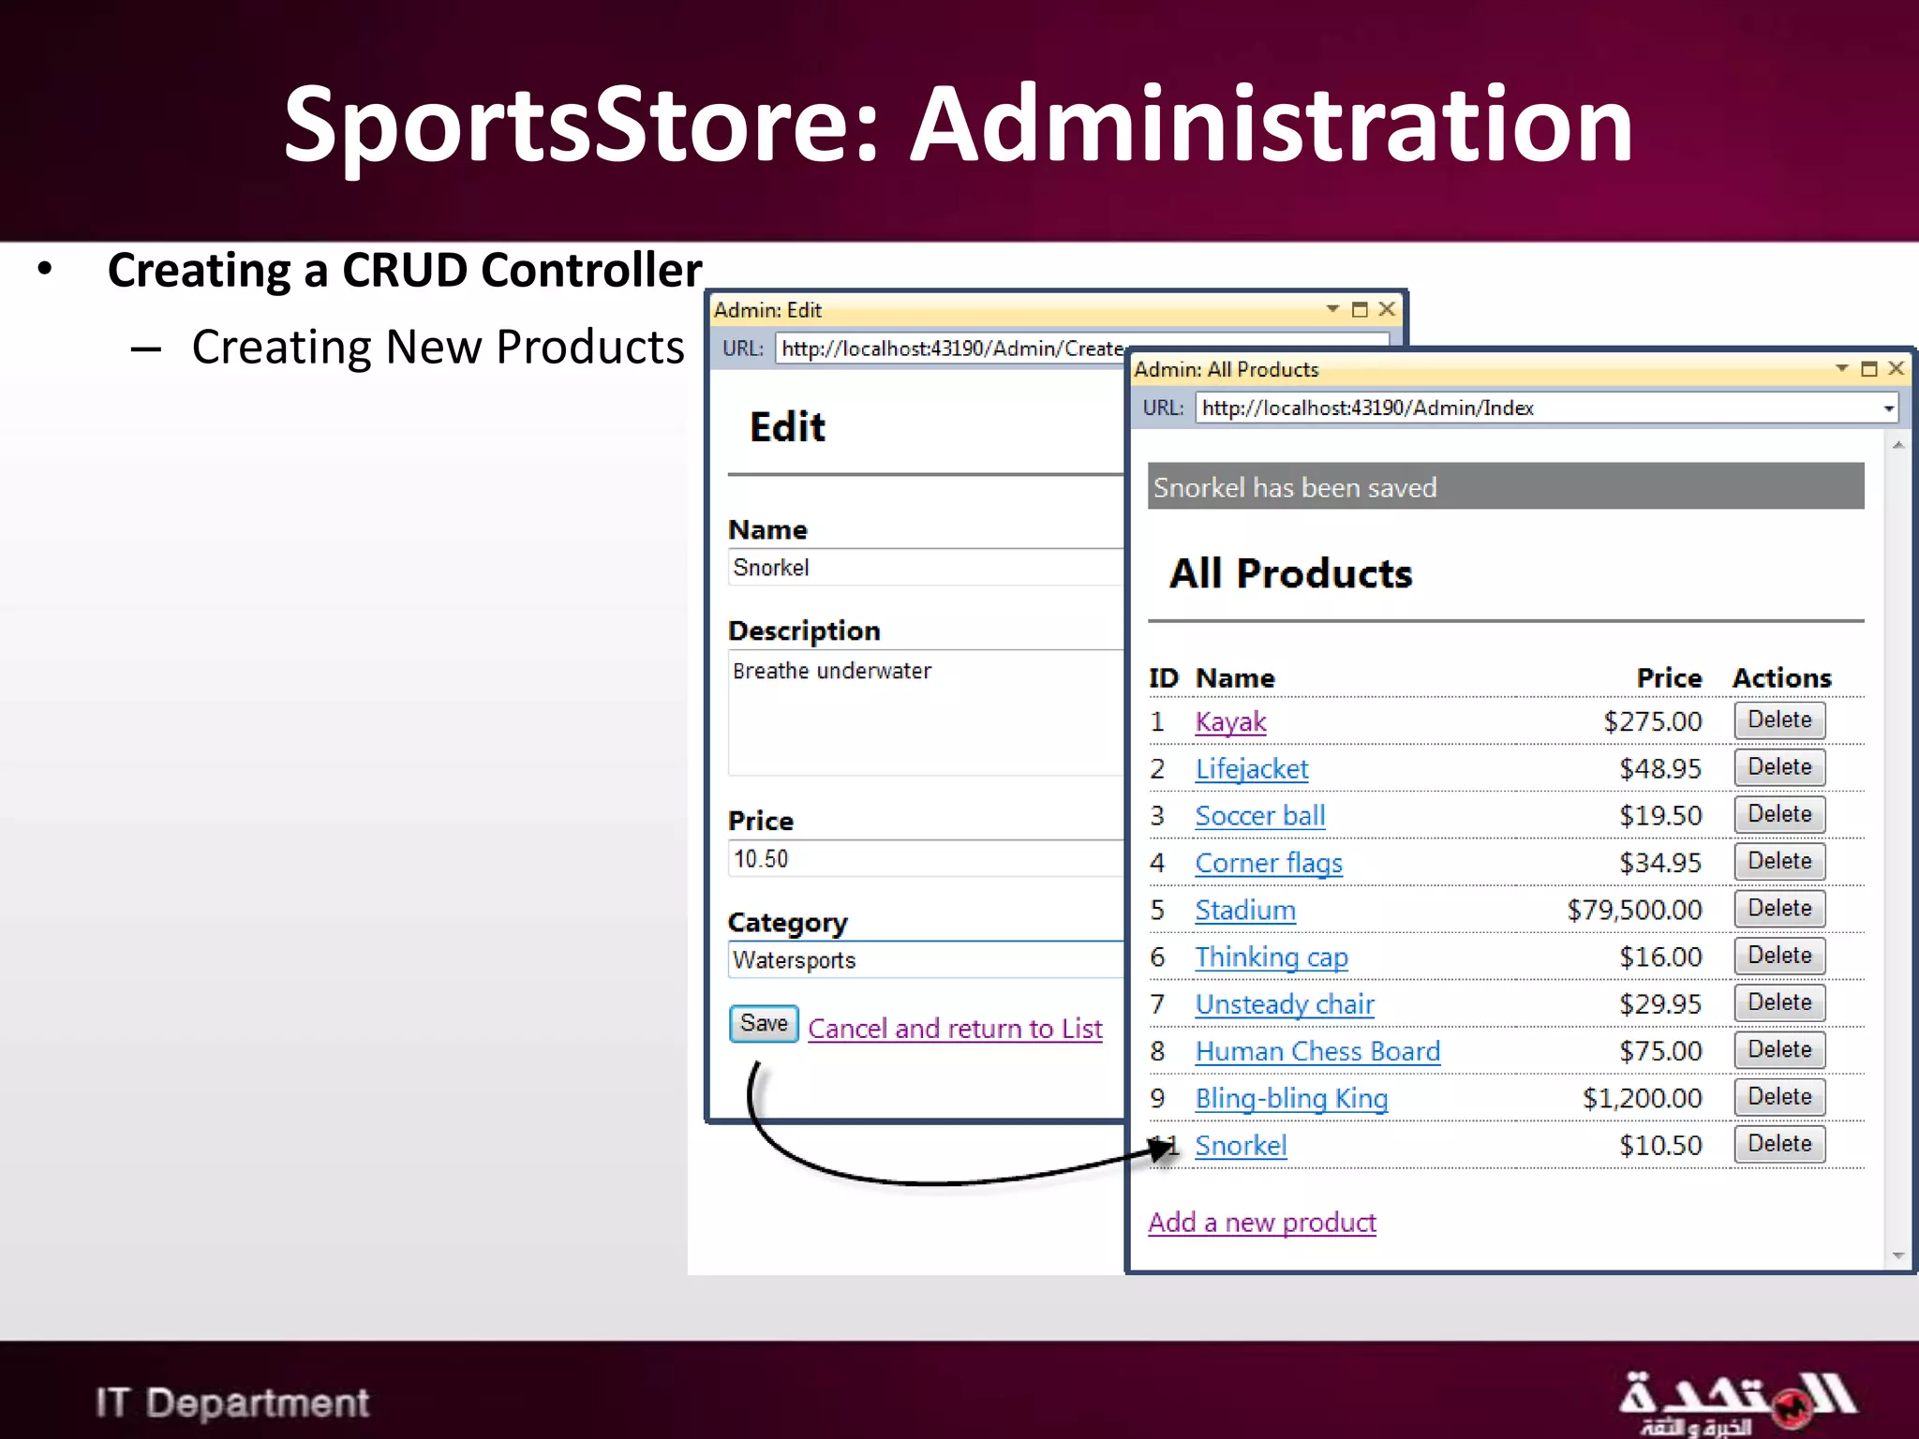Focus the Name field containing Snorkel

click(926, 568)
